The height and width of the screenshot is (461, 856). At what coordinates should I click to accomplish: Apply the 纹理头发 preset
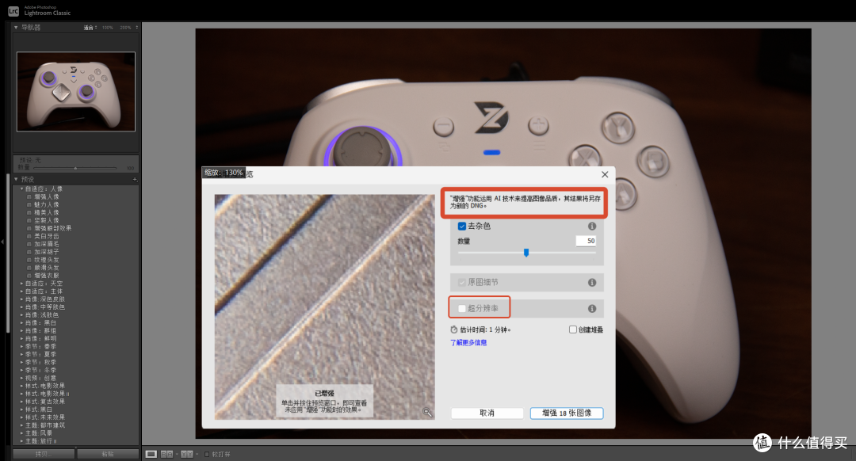[x=47, y=261]
